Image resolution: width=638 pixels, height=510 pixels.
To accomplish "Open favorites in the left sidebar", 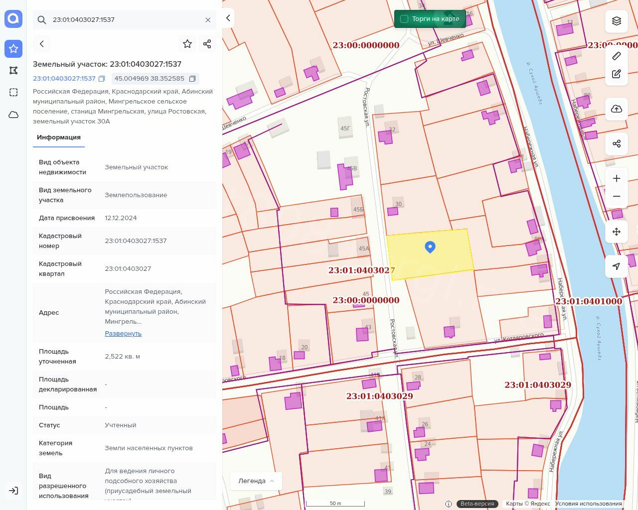I will [13, 48].
